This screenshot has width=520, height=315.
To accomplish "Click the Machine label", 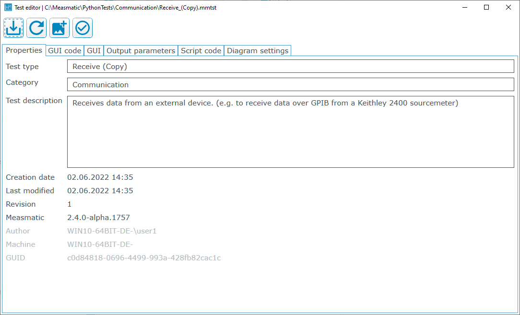I will pos(21,245).
